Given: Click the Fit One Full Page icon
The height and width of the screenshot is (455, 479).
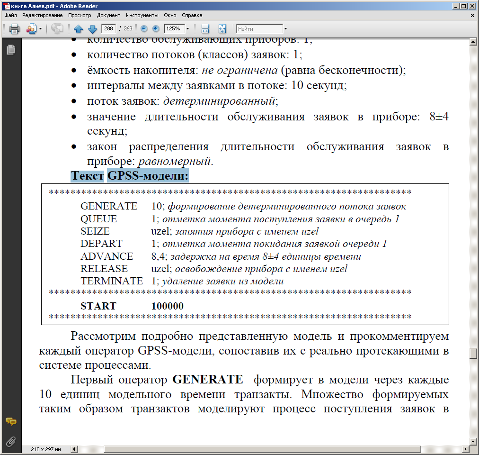Looking at the screenshot, I should coord(222,29).
